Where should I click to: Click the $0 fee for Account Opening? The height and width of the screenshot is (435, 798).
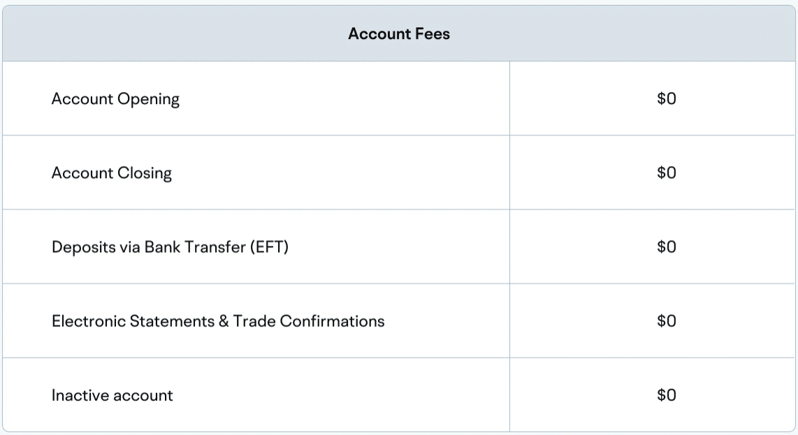point(667,98)
